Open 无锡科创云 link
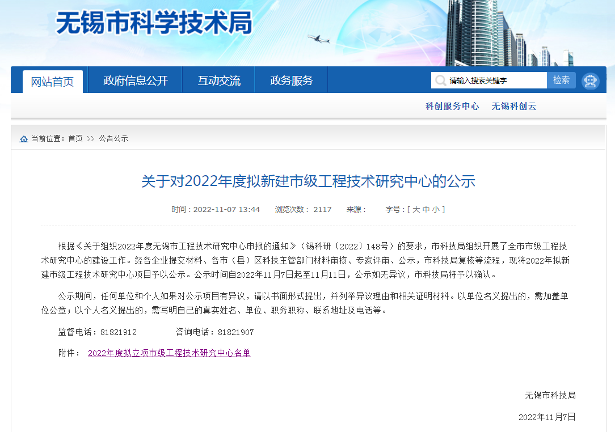The height and width of the screenshot is (432, 615). click(x=514, y=106)
